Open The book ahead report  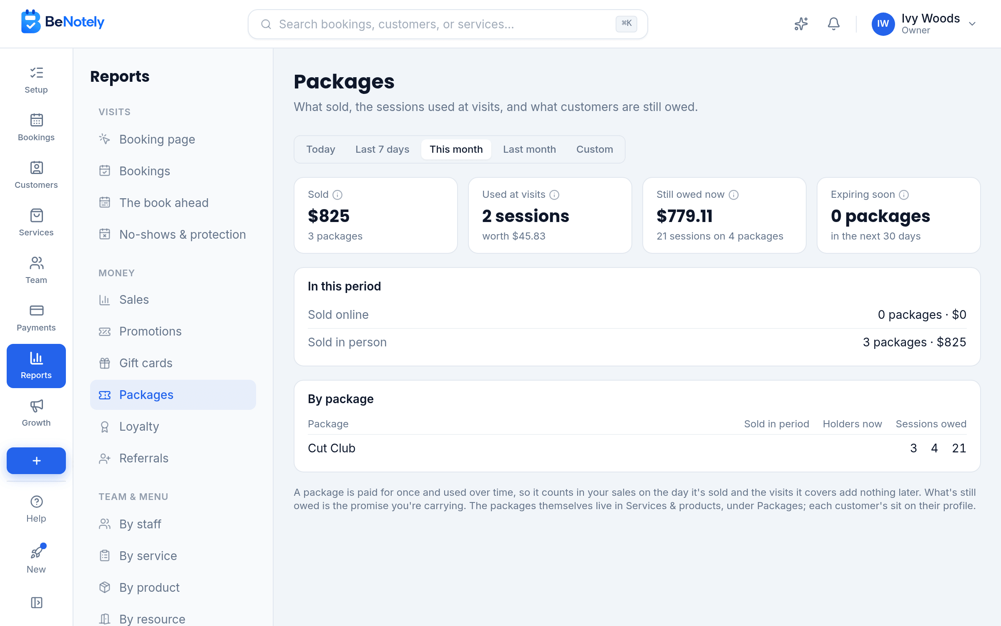[x=173, y=203]
